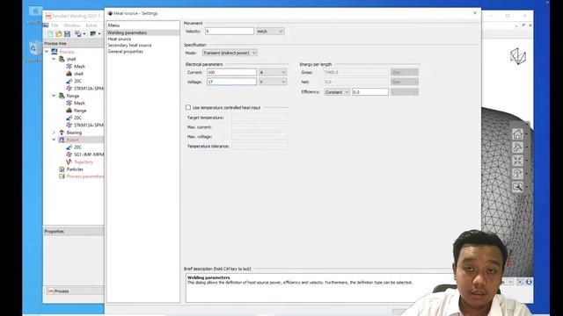This screenshot has width=563, height=316.
Task: Click the new file icon in toolbar
Action: [x=50, y=33]
